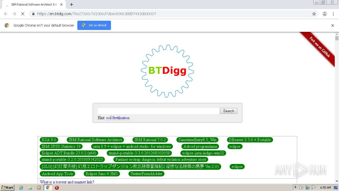This screenshot has height=191, width=339.
Task: Go back to the previous page
Action: coord(6,14)
